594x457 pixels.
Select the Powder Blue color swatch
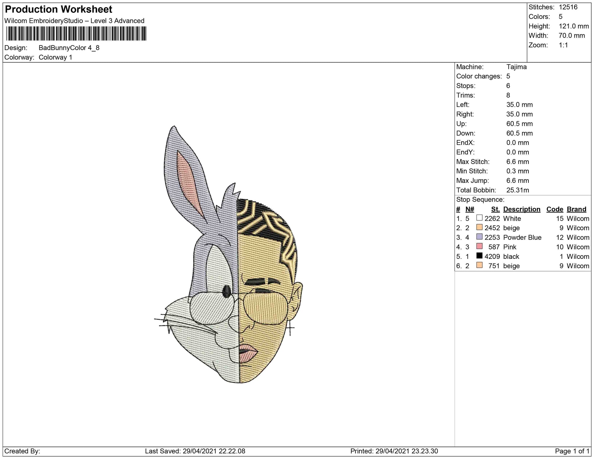[479, 237]
